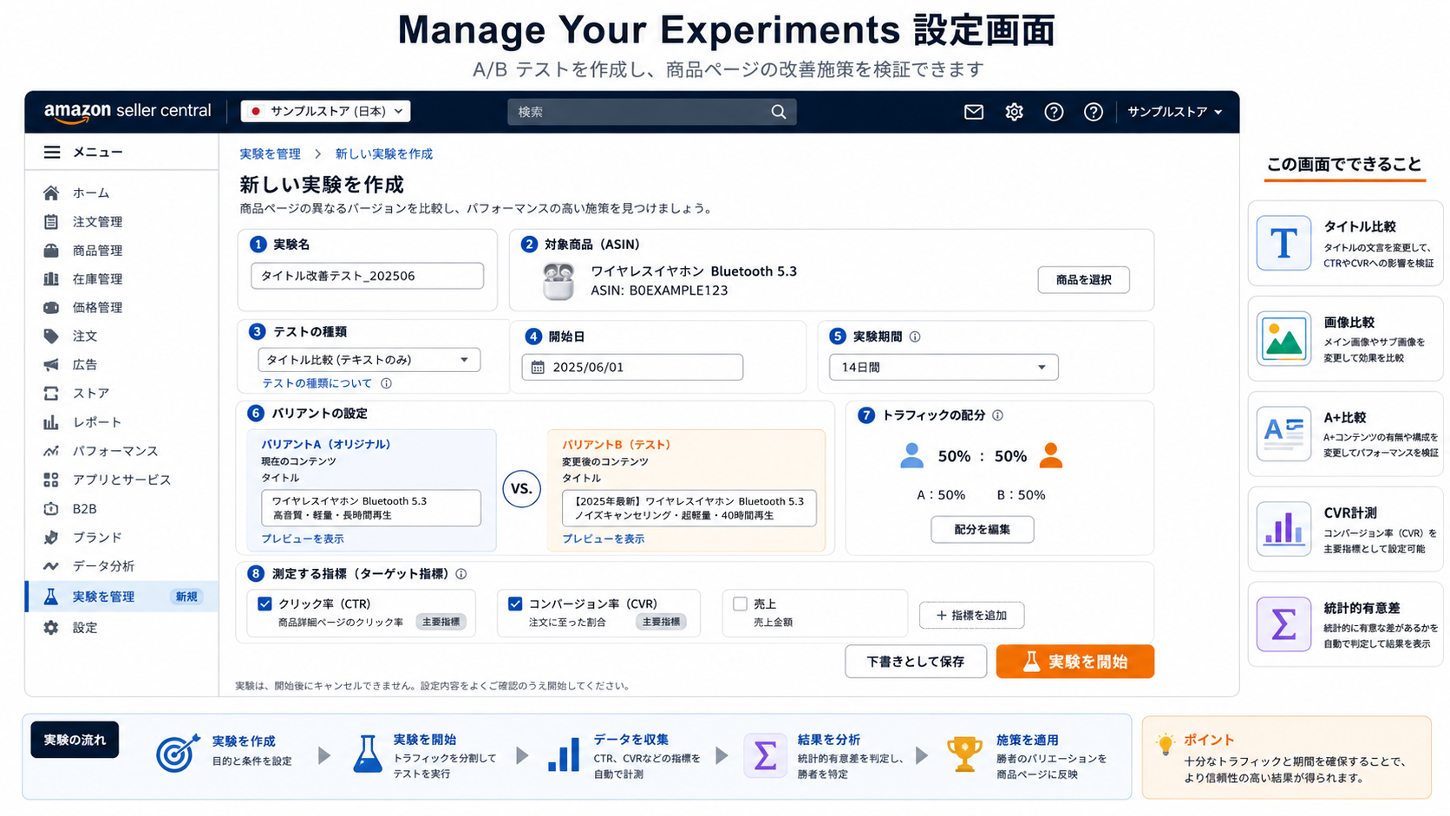The height and width of the screenshot is (816, 1450).
Task: Click the orange 実験を開始 button
Action: [x=1074, y=662]
